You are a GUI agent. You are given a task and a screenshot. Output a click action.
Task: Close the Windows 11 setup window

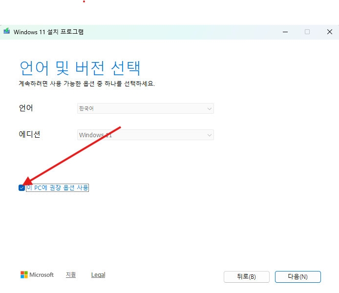(330, 32)
